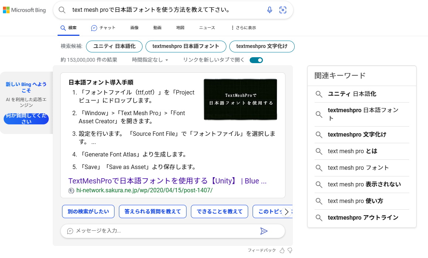Start voice search with microphone icon
This screenshot has height=258, width=428.
270,10
